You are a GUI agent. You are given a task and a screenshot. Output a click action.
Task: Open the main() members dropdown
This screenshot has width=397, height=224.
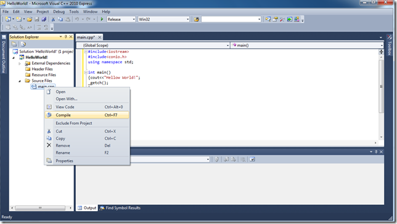[x=382, y=46]
